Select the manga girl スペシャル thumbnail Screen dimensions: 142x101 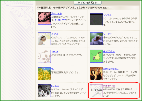(x=44, y=18)
